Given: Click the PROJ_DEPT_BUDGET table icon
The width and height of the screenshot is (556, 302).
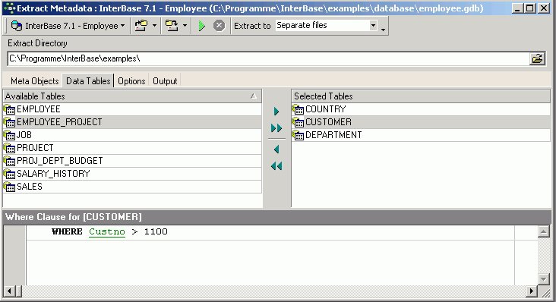Looking at the screenshot, I should click(10, 161).
